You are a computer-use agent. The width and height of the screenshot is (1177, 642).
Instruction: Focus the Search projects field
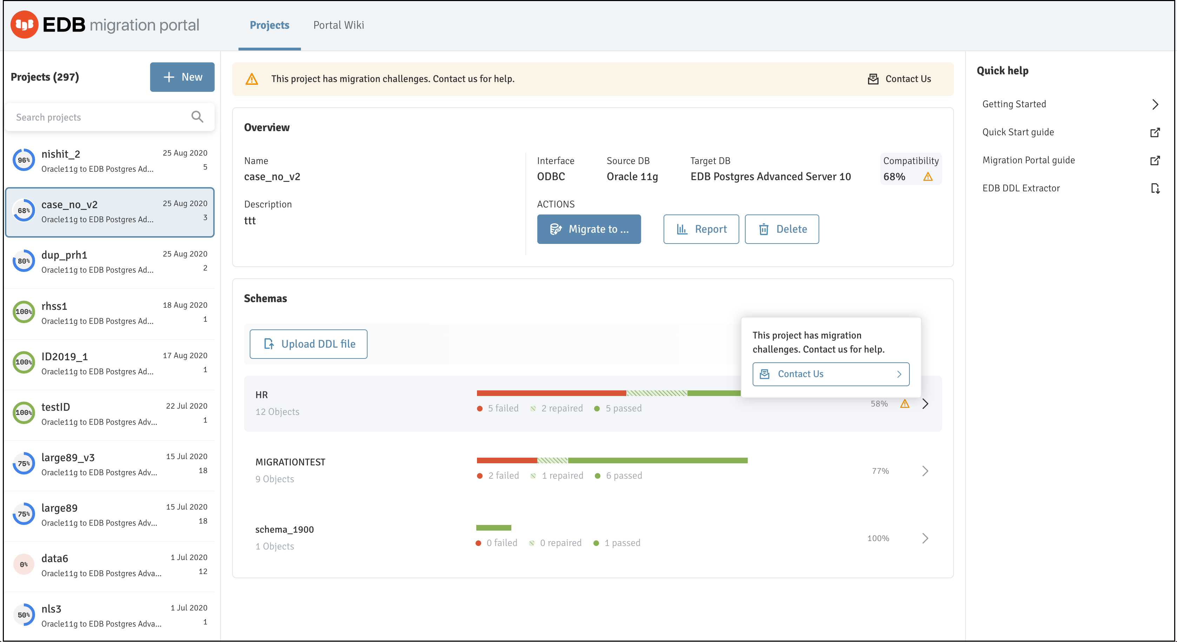point(110,117)
